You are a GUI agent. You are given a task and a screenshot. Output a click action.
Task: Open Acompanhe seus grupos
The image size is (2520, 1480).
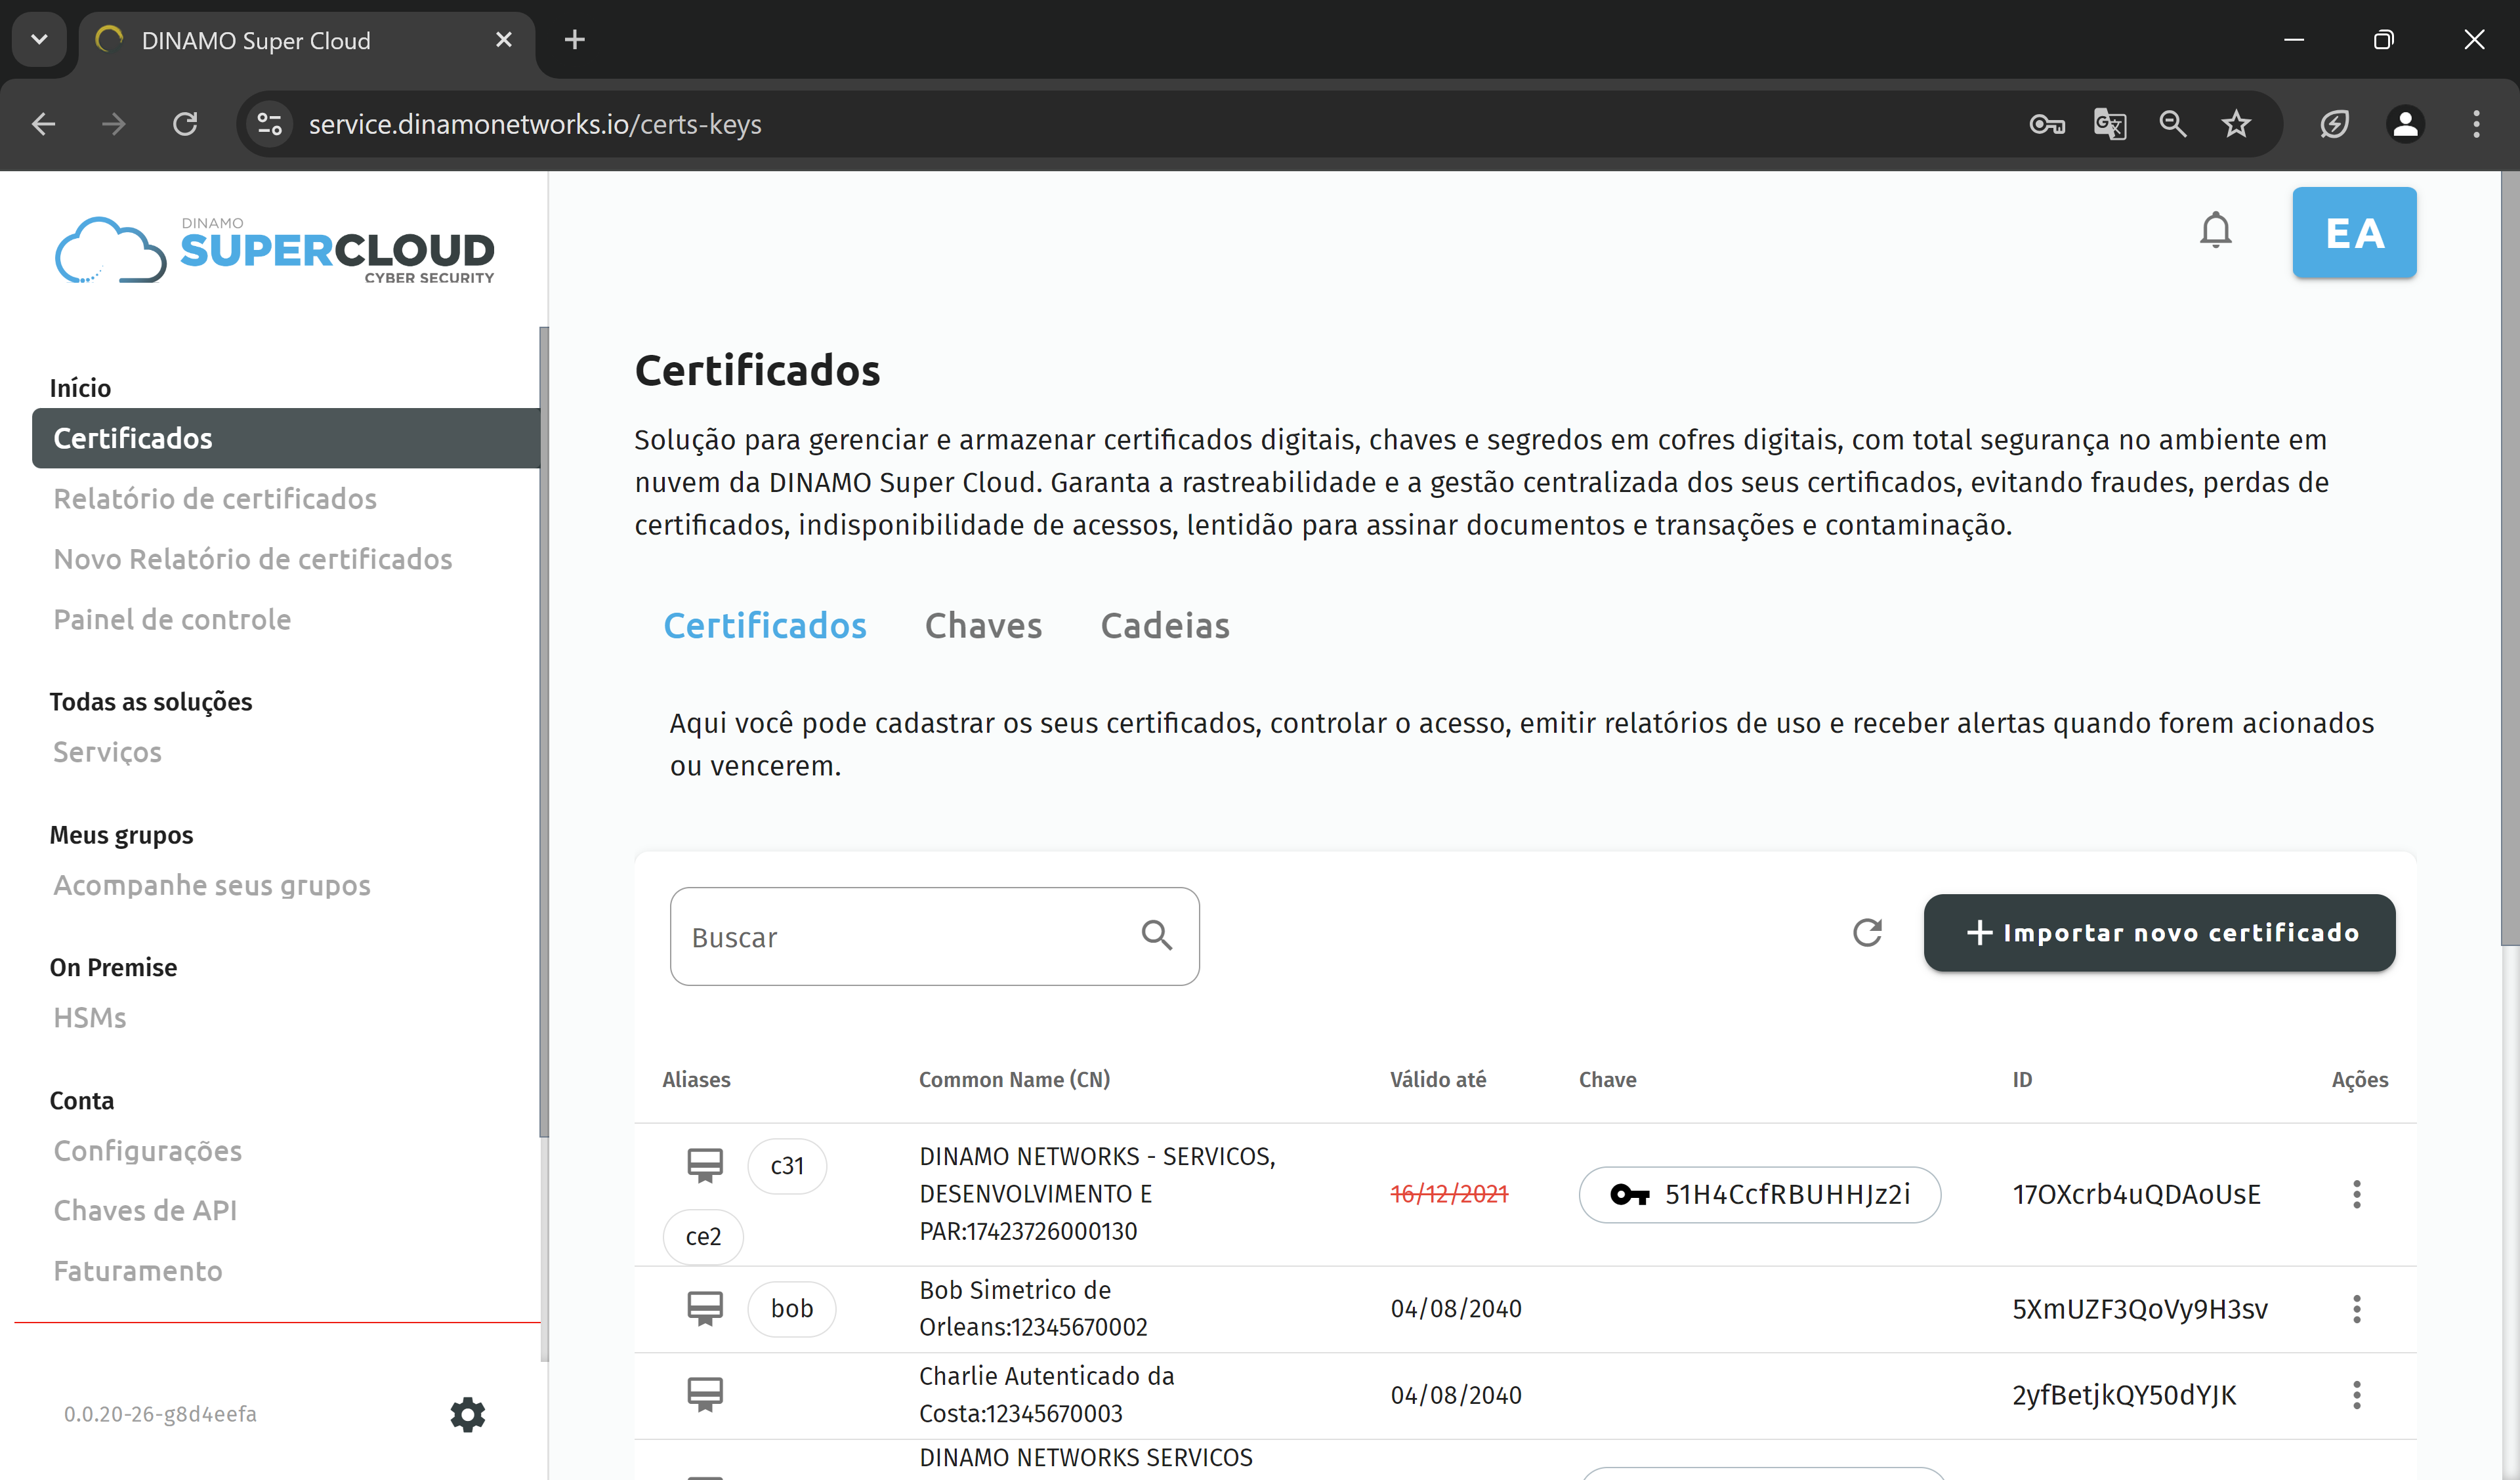click(x=212, y=885)
